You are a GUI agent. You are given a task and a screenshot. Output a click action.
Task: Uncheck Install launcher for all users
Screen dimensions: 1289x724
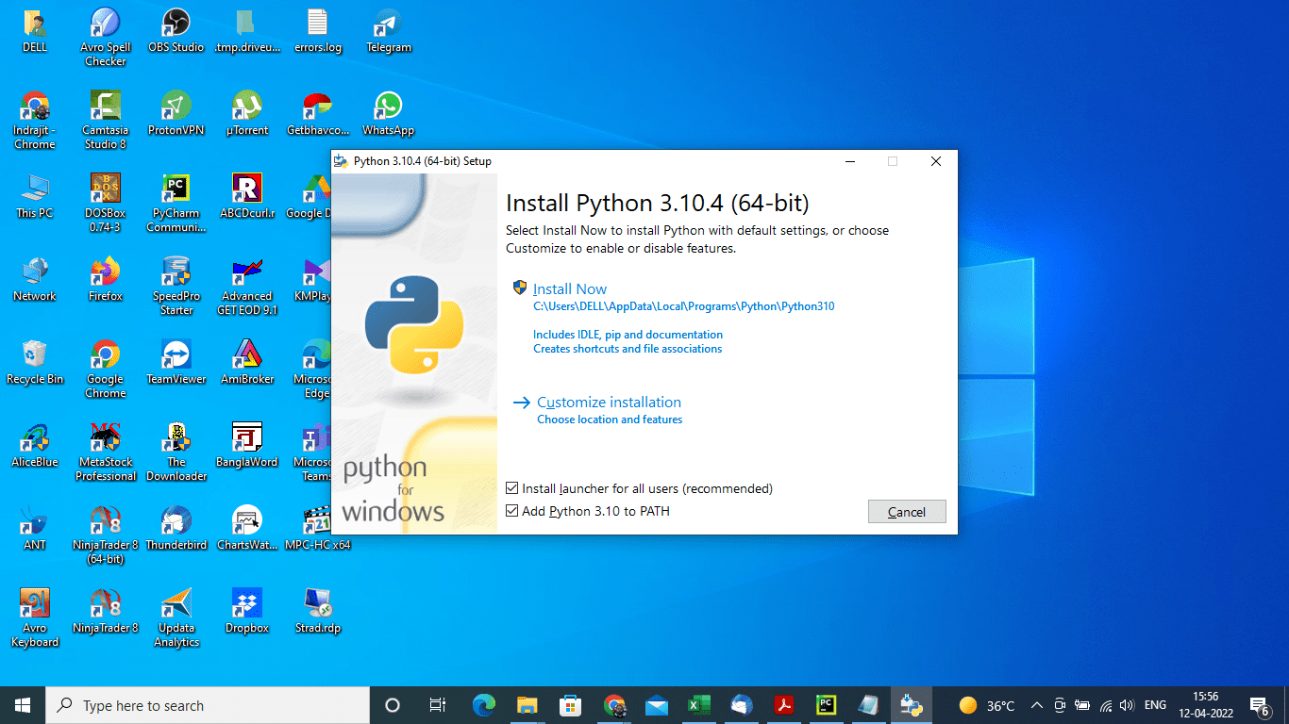click(511, 488)
